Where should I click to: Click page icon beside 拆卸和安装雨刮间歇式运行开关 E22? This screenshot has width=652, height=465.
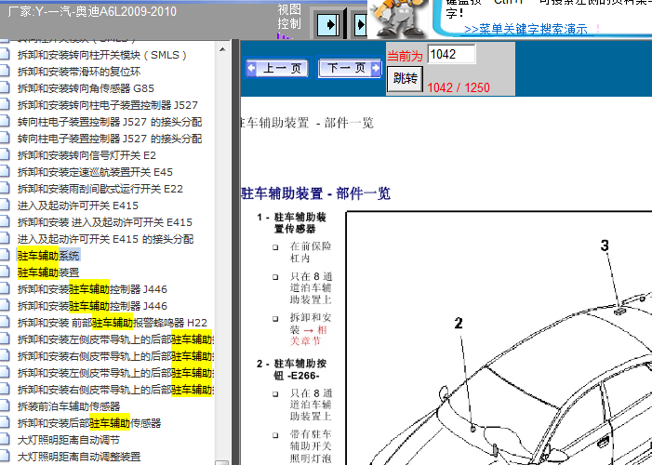pyautogui.click(x=4, y=188)
